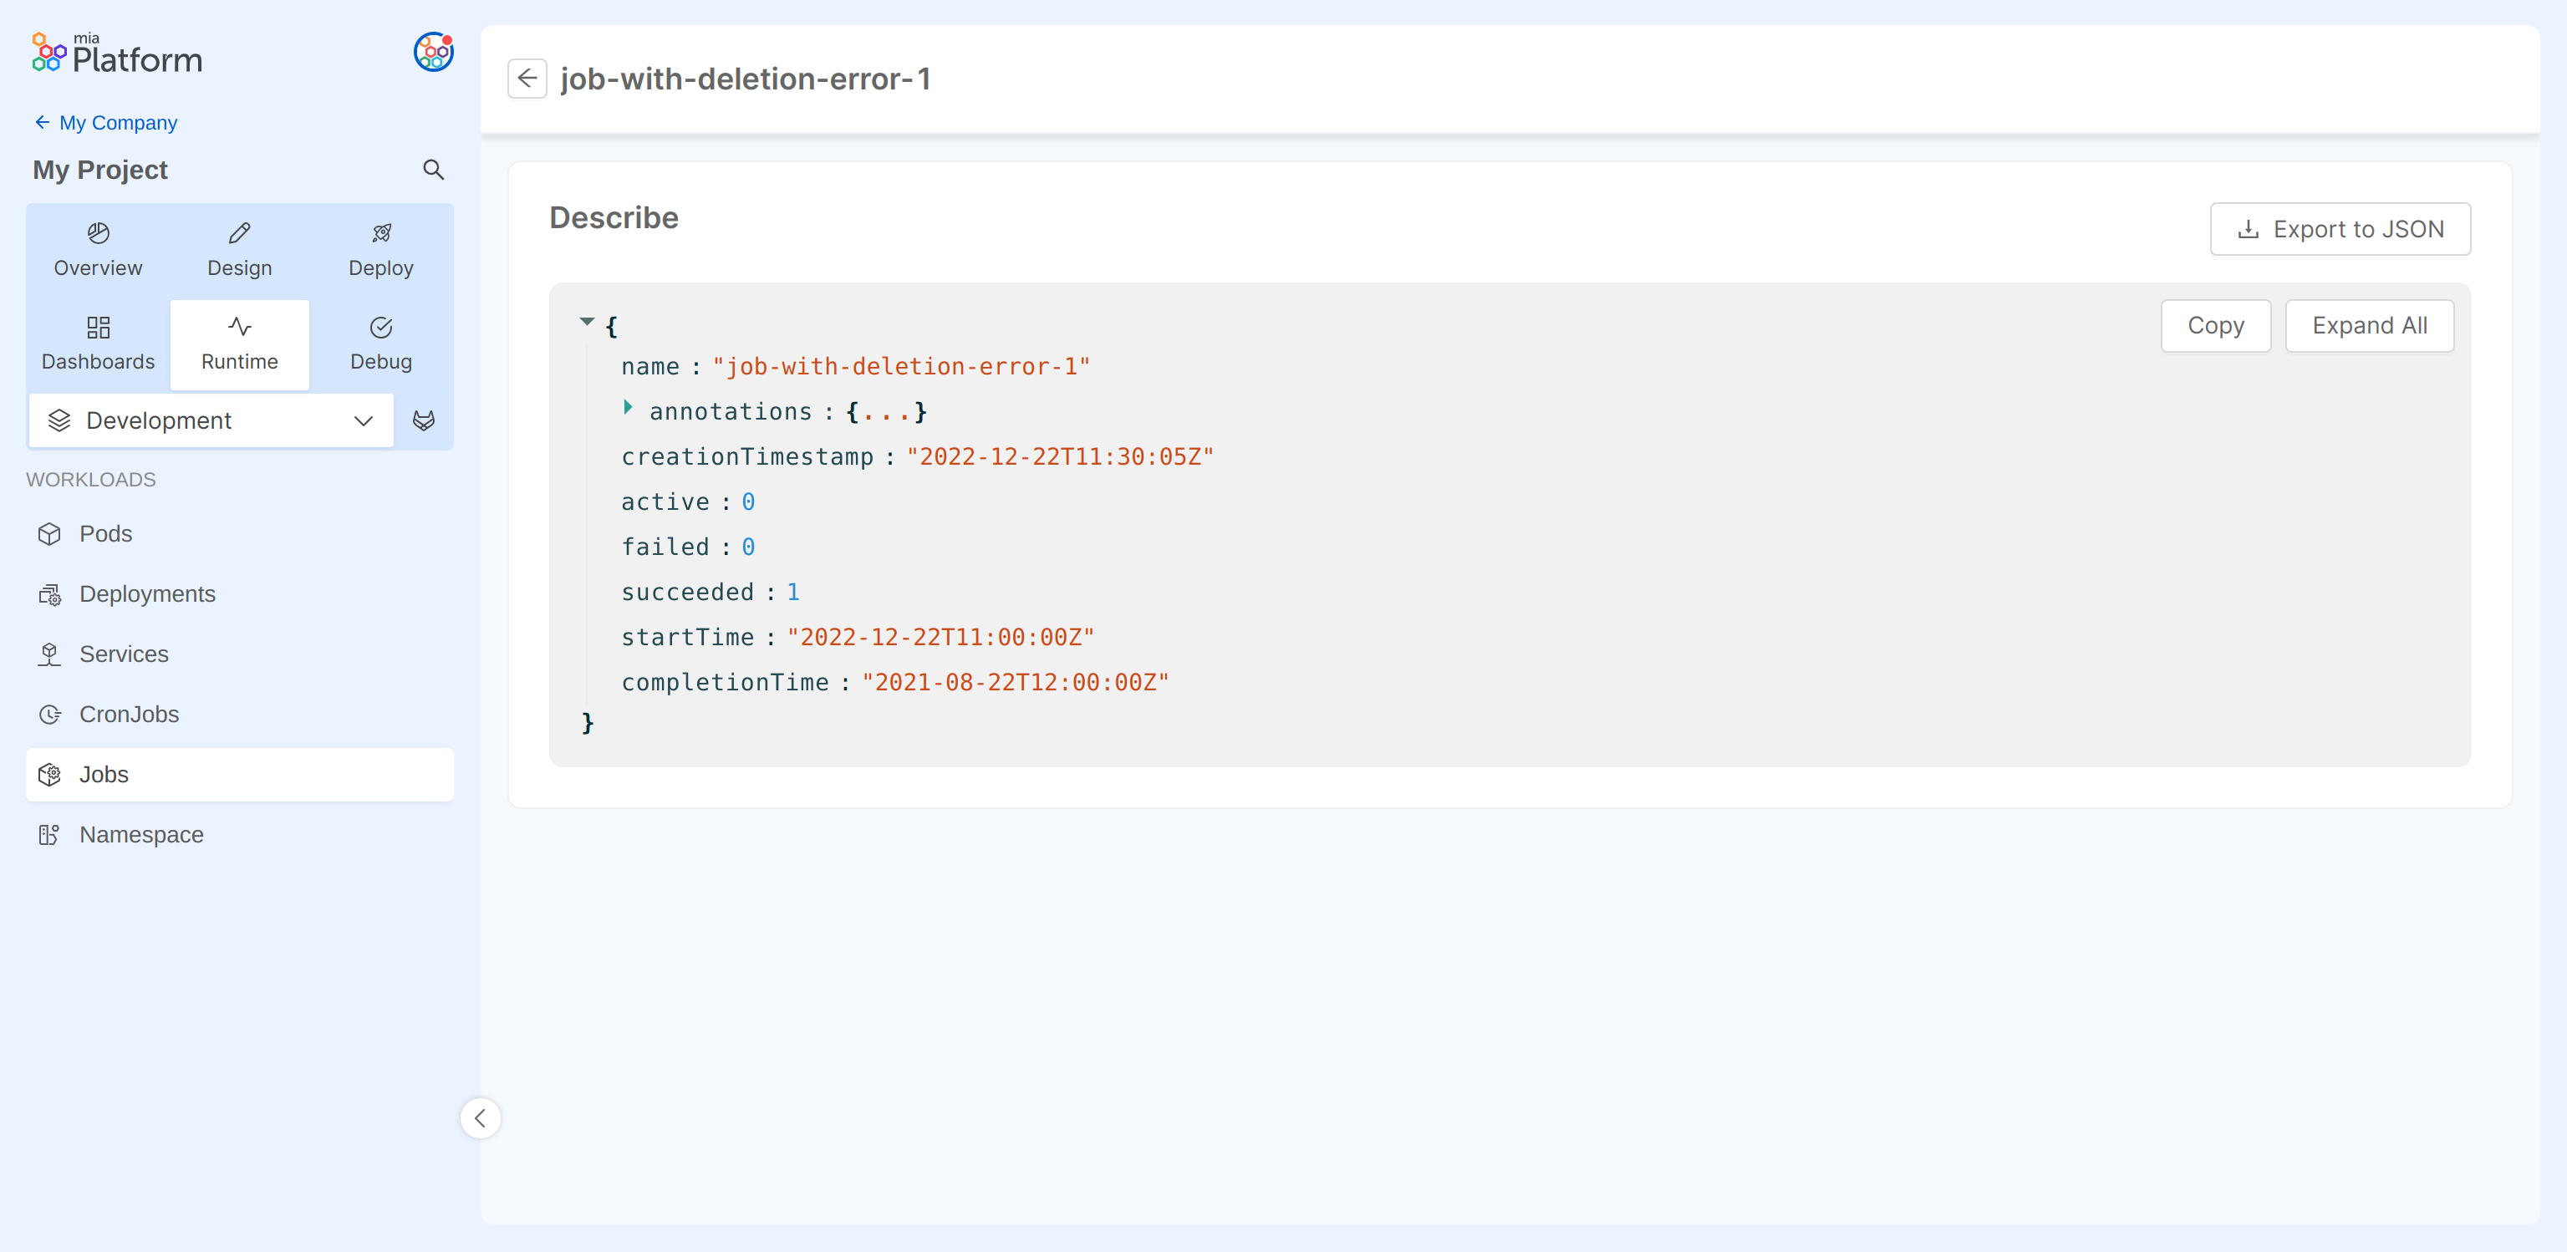The width and height of the screenshot is (2567, 1252).
Task: Open the Dashboards section
Action: 98,344
